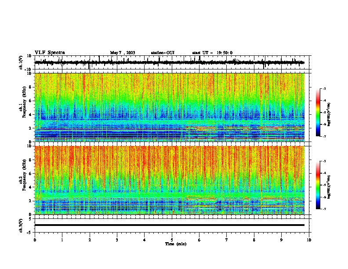Click the ch.1 color scale bar

point(318,113)
